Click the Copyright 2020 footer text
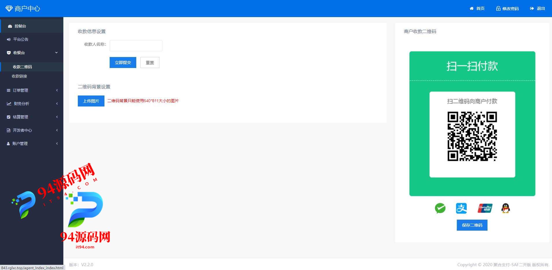The width and height of the screenshot is (552, 270). click(503, 265)
